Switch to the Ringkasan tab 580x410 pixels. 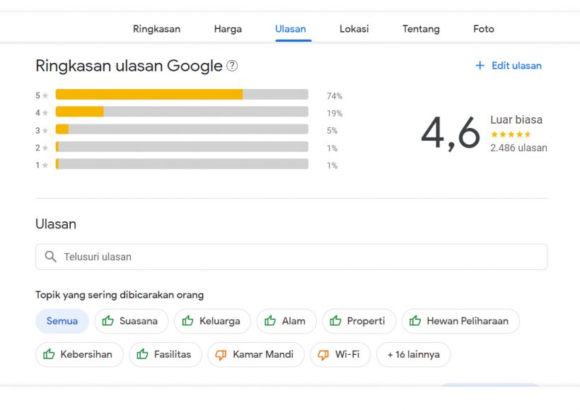click(x=156, y=29)
